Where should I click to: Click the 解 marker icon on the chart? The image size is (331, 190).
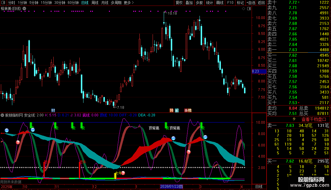pos(177,110)
